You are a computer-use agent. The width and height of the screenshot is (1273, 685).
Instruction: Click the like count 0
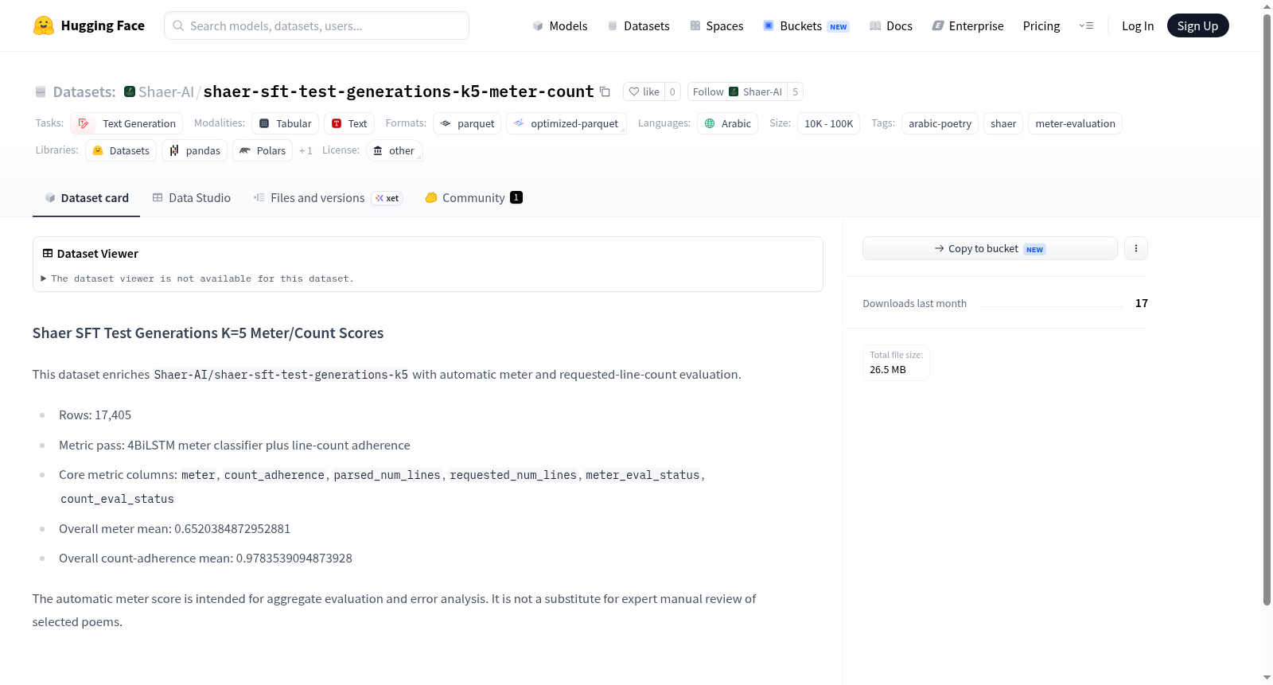672,91
